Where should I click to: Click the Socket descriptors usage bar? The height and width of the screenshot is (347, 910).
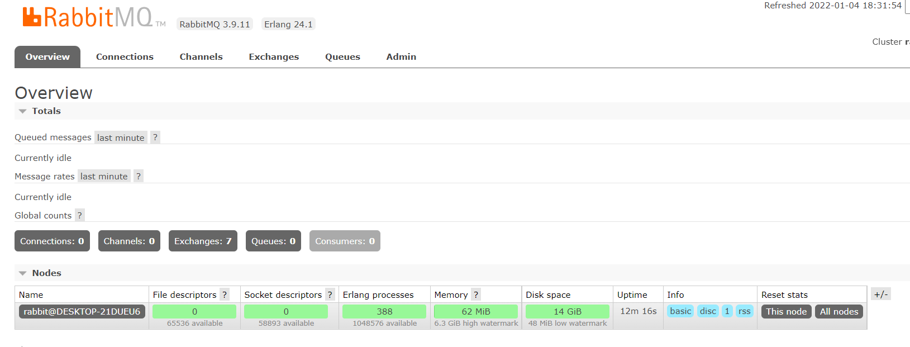[x=286, y=312]
